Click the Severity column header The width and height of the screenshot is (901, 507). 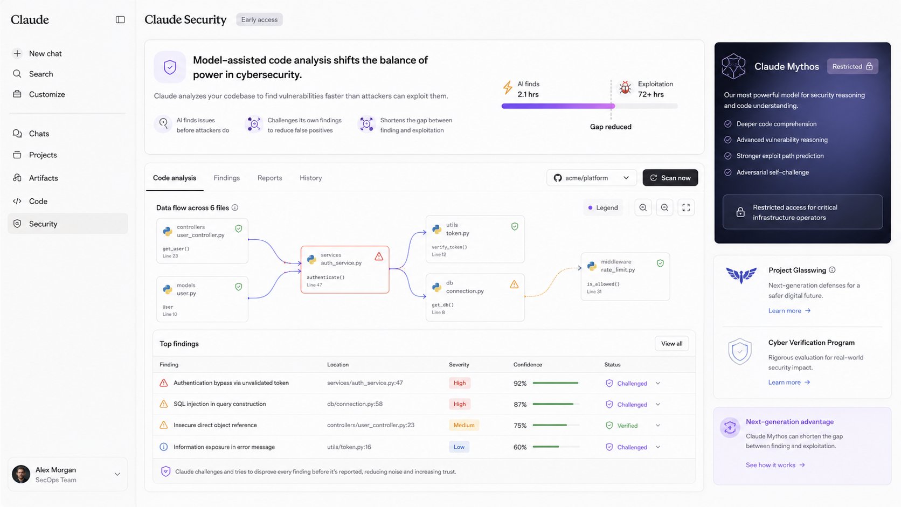(459, 365)
